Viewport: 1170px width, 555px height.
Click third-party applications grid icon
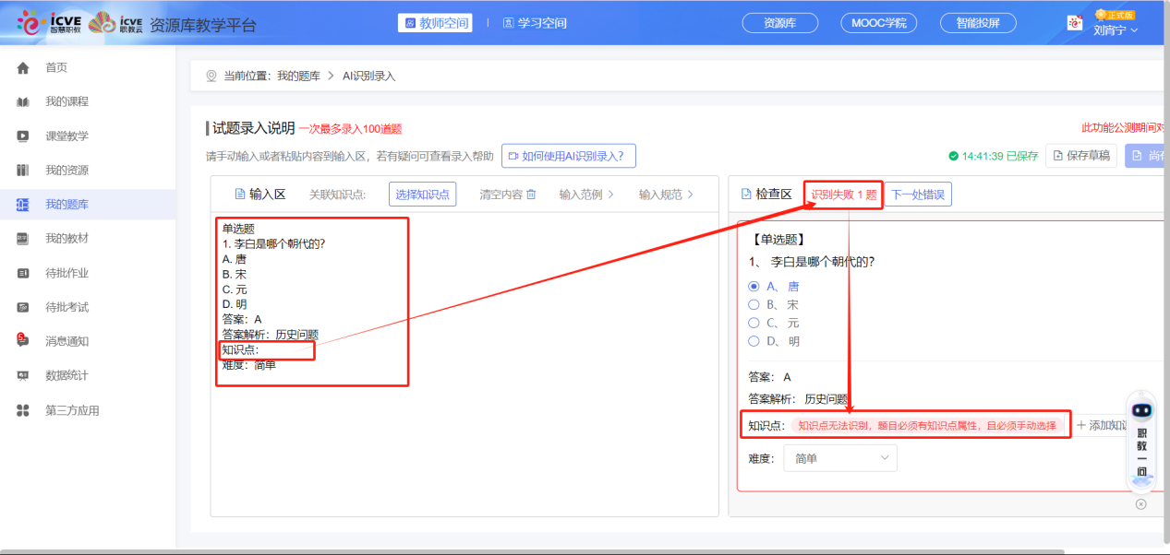pyautogui.click(x=23, y=410)
